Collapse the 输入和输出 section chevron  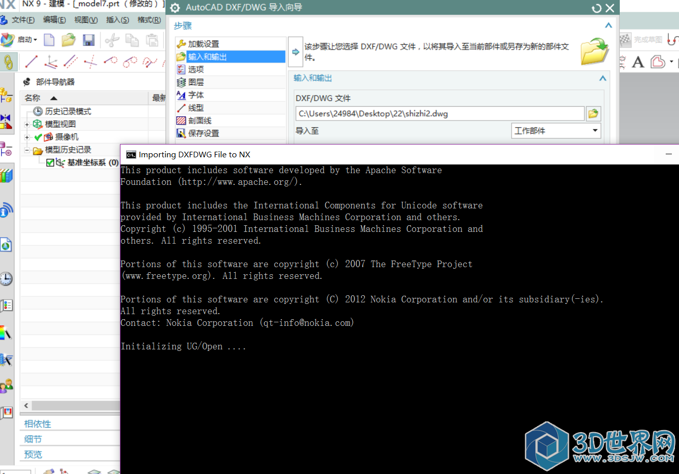[603, 78]
